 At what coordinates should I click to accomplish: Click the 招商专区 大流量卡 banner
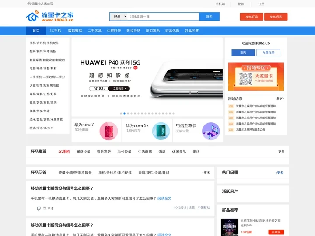click(256, 77)
